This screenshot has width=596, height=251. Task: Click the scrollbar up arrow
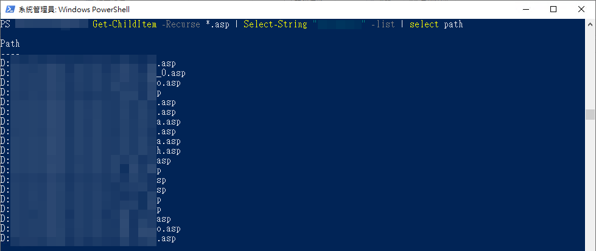pos(590,23)
